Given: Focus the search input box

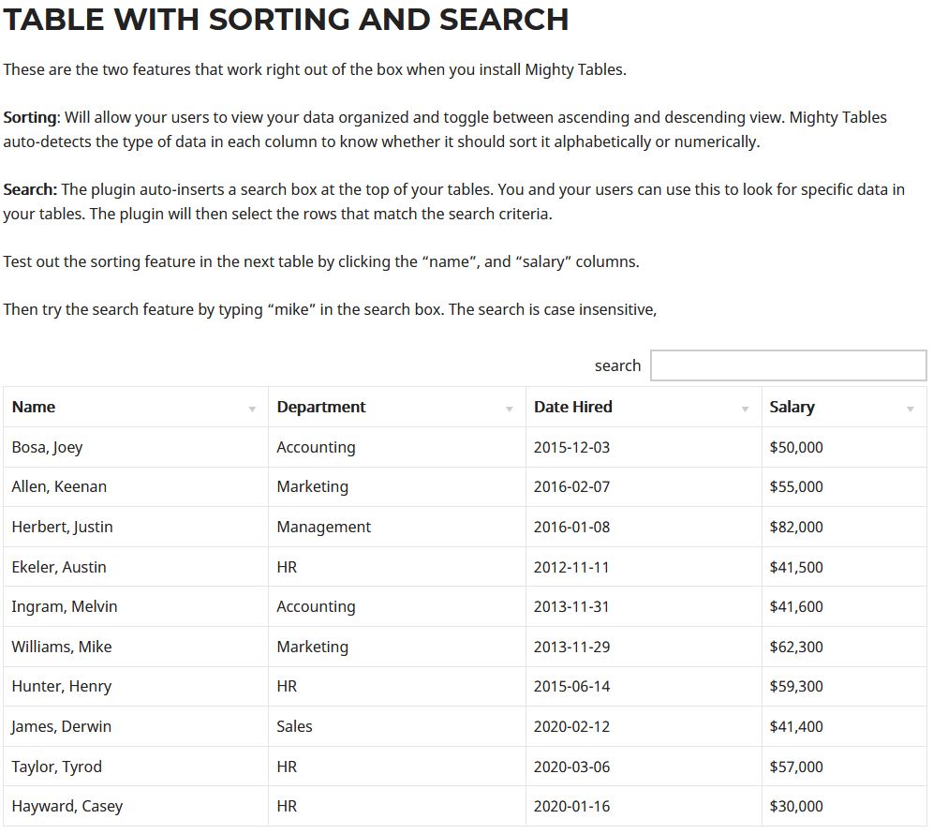Looking at the screenshot, I should (x=788, y=365).
